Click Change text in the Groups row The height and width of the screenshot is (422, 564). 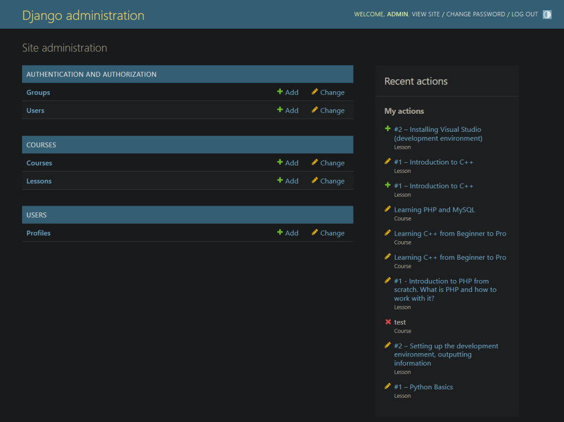coord(332,93)
